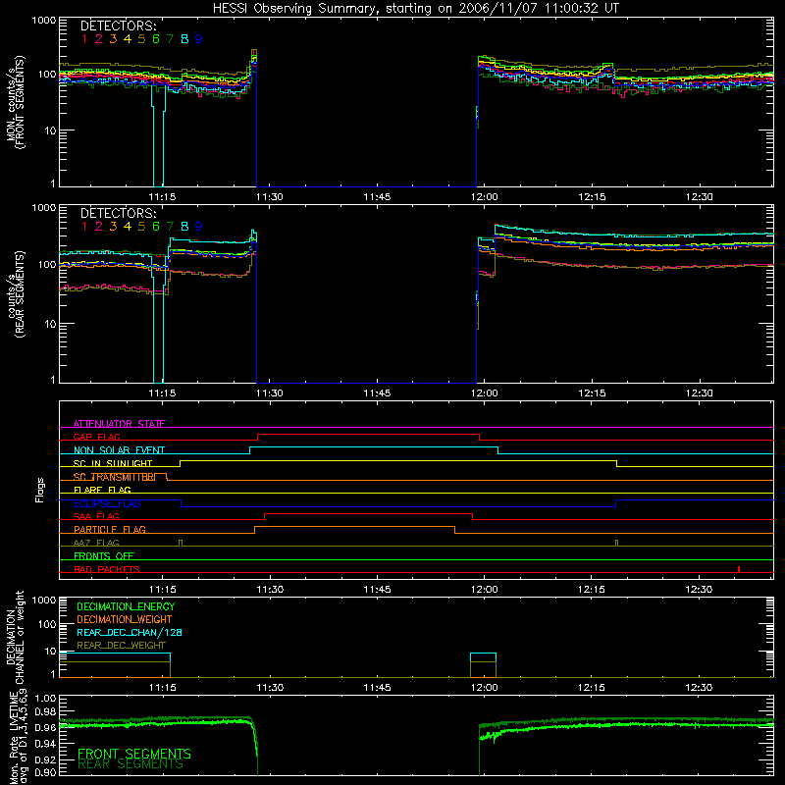This screenshot has width=785, height=785.
Task: Click detector 3 label in rear segments legend
Action: click(113, 227)
